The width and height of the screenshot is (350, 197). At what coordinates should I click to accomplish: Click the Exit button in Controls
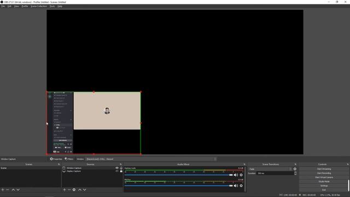(x=323, y=190)
